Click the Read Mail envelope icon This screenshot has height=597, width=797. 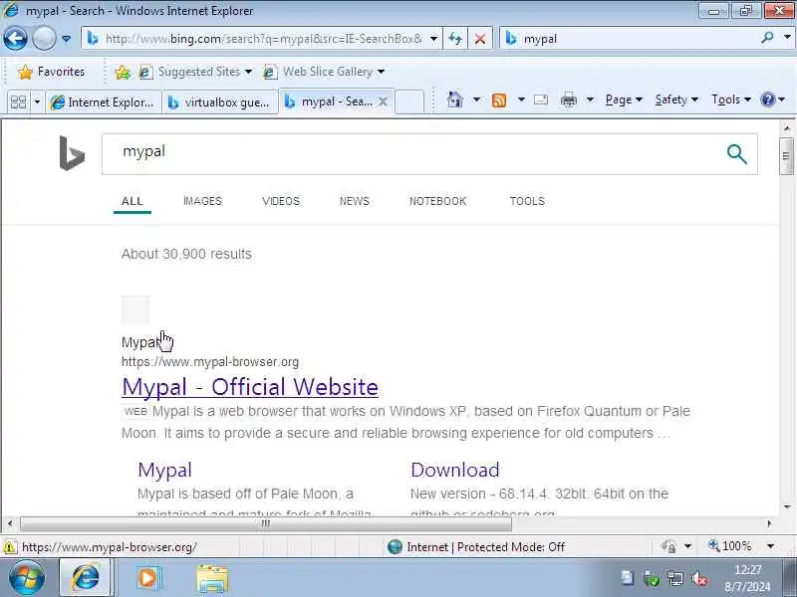coord(541,99)
